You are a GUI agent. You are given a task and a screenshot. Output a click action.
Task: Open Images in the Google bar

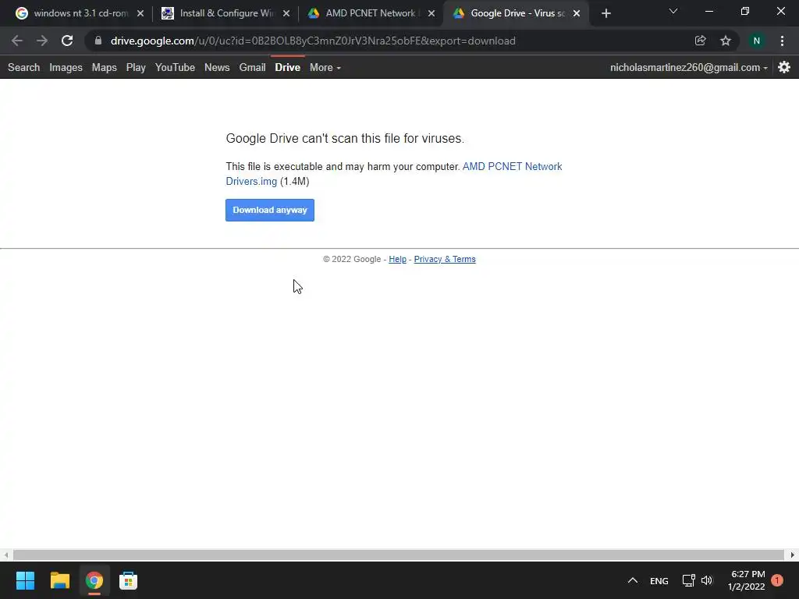tap(66, 67)
